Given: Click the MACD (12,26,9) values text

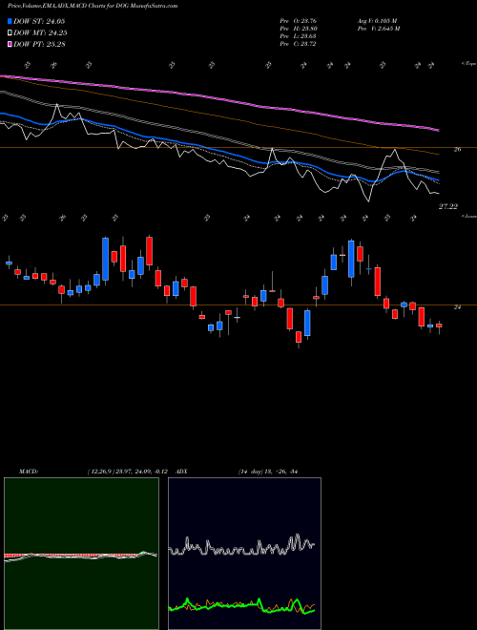Looking at the screenshot, I should click(x=130, y=472).
